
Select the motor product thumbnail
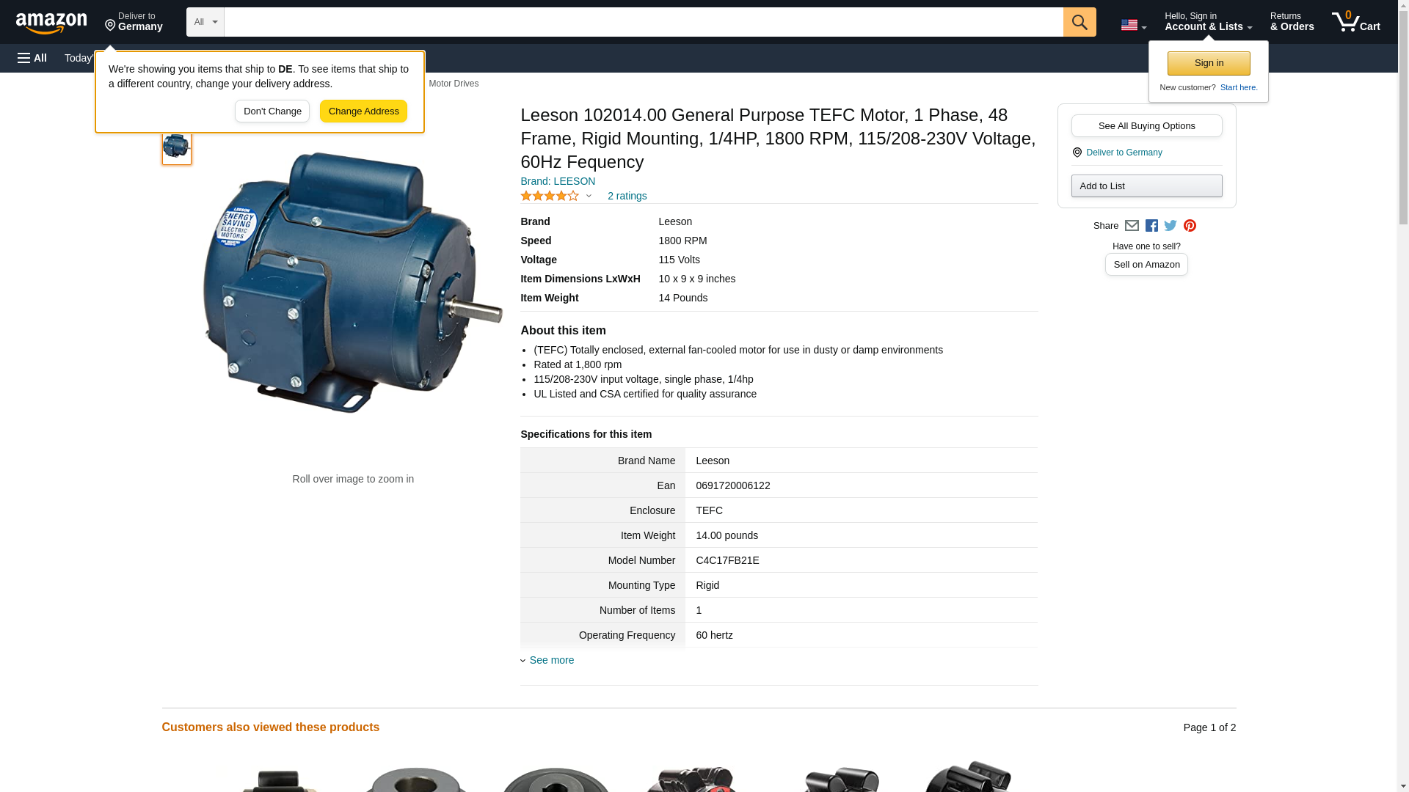pos(176,147)
